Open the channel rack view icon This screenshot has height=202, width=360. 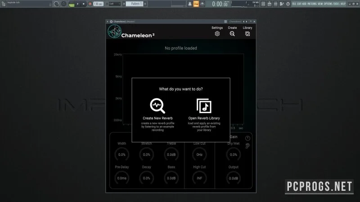coord(275,4)
